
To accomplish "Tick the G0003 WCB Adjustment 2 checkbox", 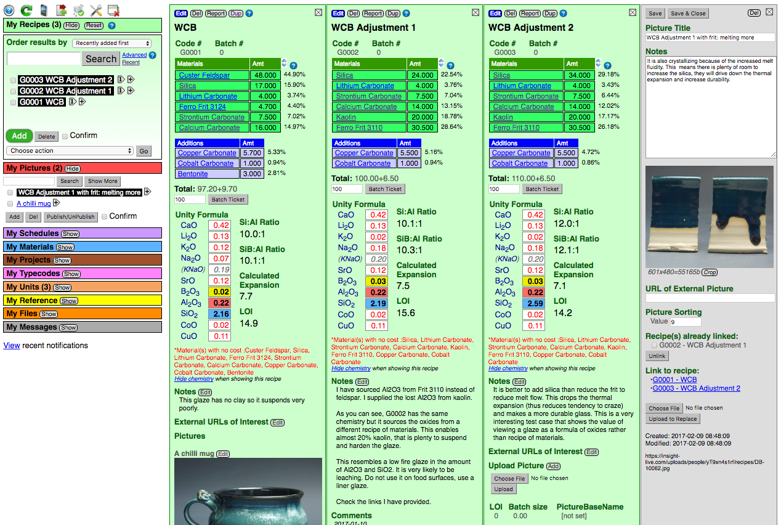I will (14, 80).
